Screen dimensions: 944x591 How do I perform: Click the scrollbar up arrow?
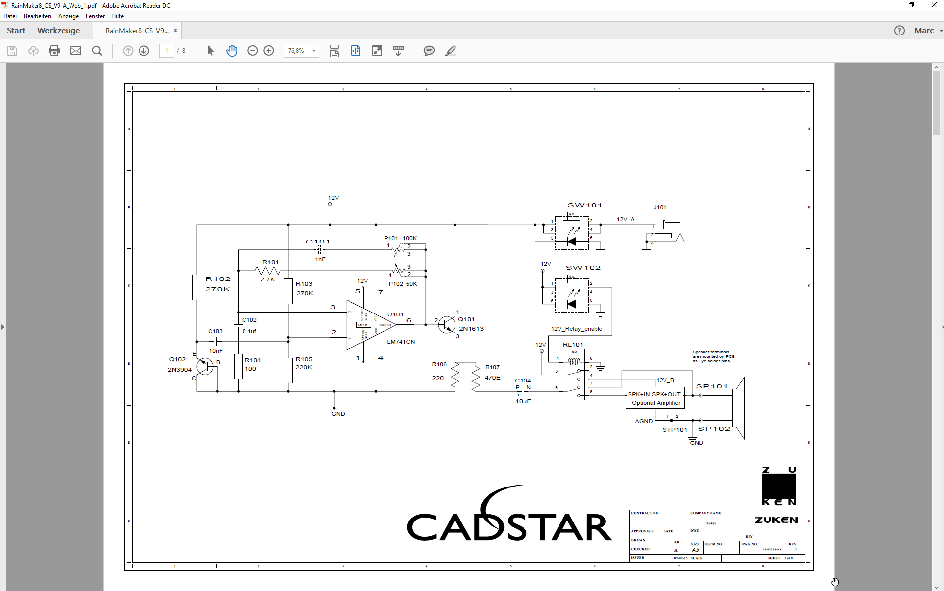point(936,67)
